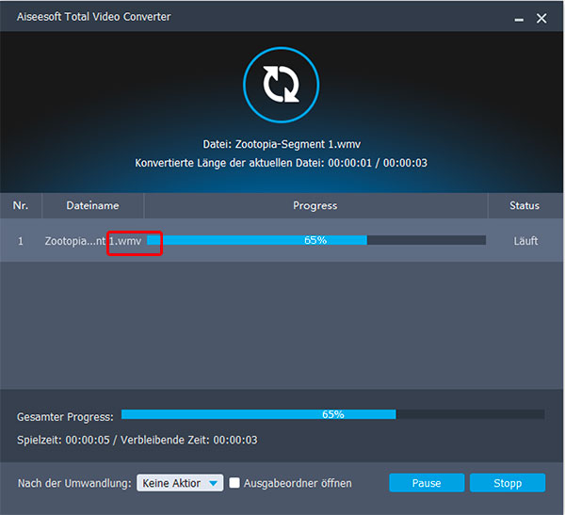Screen dimensions: 565x515
Task: Click the file row's 65% progress bar
Action: (316, 240)
